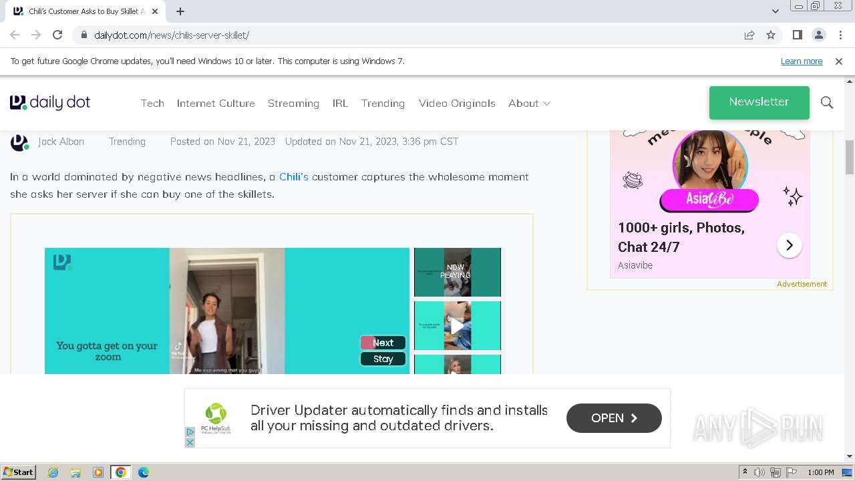
Task: Click Next video button
Action: [x=383, y=343]
